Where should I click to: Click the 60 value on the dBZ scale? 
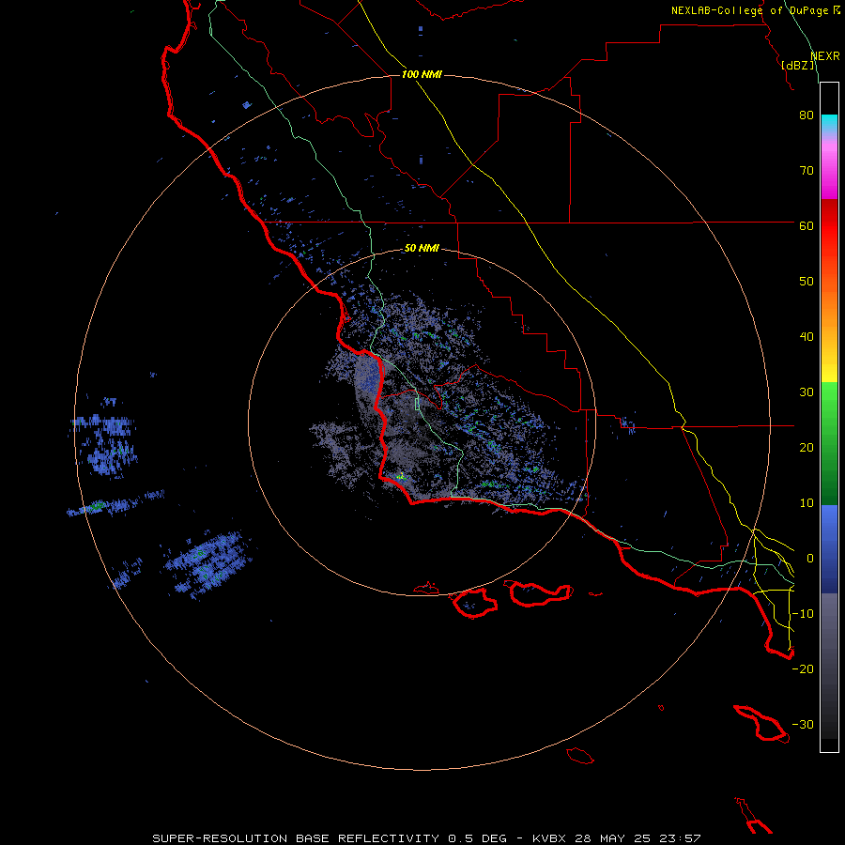click(x=807, y=226)
